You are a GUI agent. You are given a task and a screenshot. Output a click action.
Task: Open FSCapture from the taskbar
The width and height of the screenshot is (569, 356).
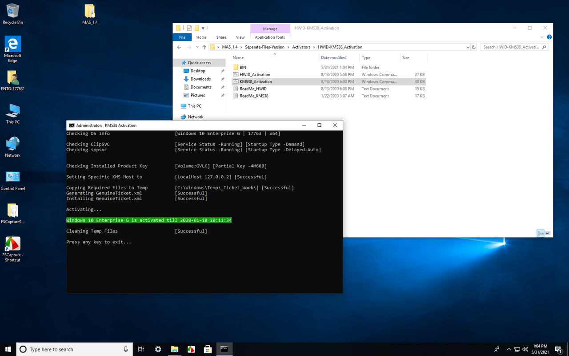point(191,349)
